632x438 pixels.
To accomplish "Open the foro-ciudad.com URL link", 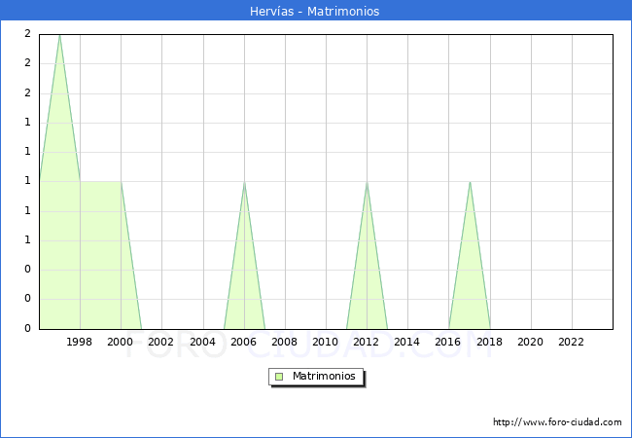I will [557, 421].
